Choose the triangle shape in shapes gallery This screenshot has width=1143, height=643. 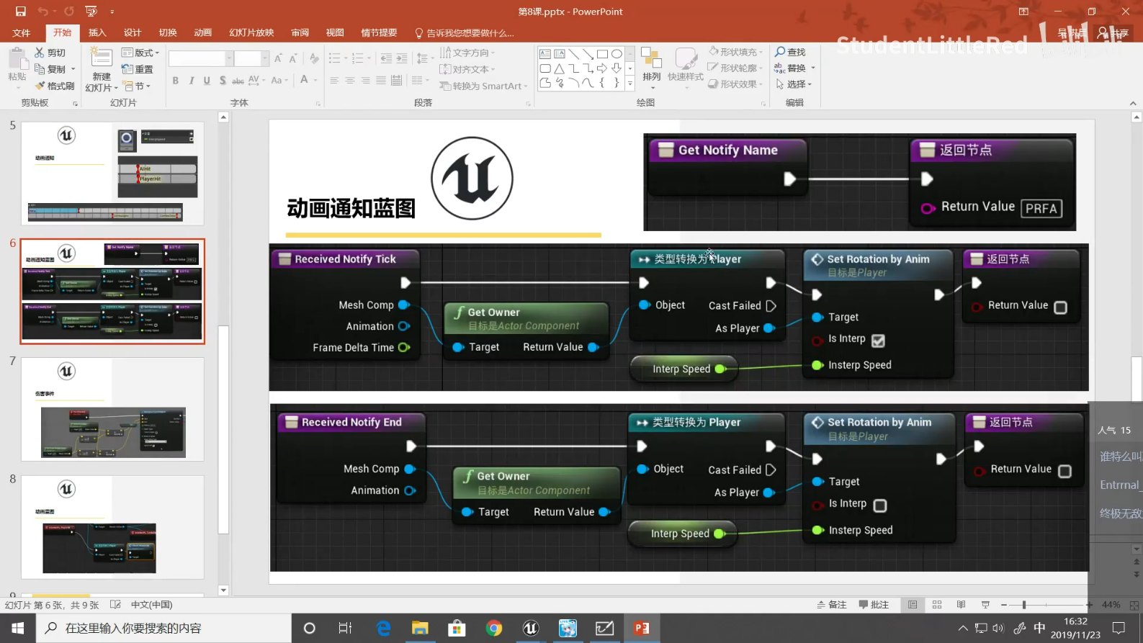point(560,68)
